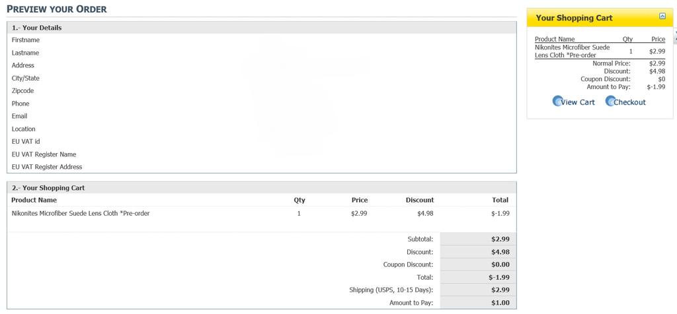Click the Discount column header in order table
The height and width of the screenshot is (314, 677).
tap(419, 200)
